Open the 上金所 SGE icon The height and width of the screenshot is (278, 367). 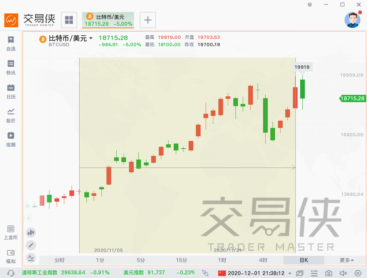click(11, 233)
